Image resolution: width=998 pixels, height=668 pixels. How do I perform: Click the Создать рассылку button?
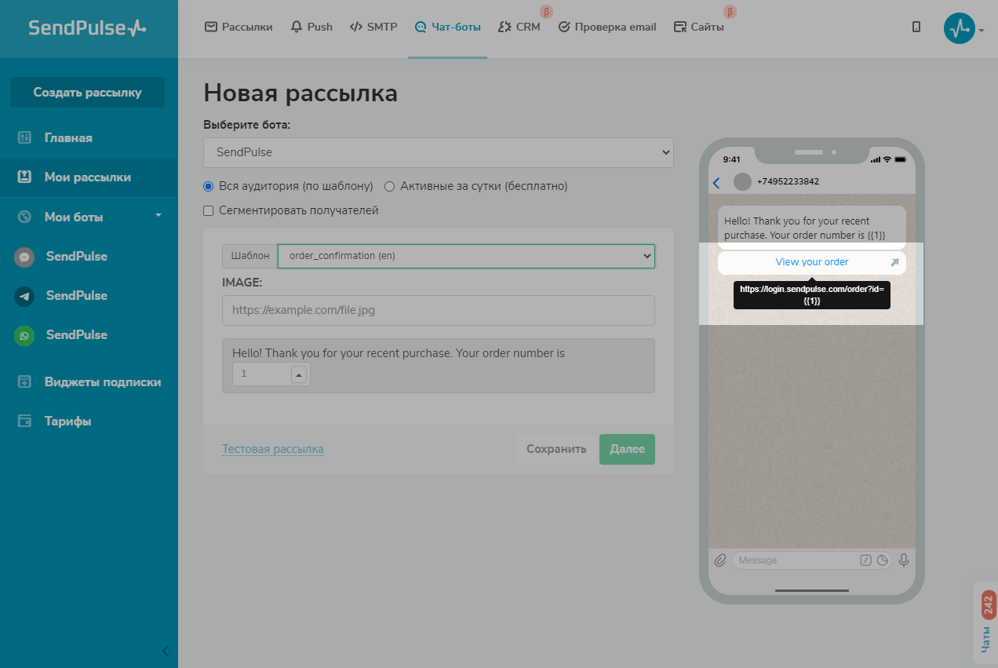[x=87, y=92]
